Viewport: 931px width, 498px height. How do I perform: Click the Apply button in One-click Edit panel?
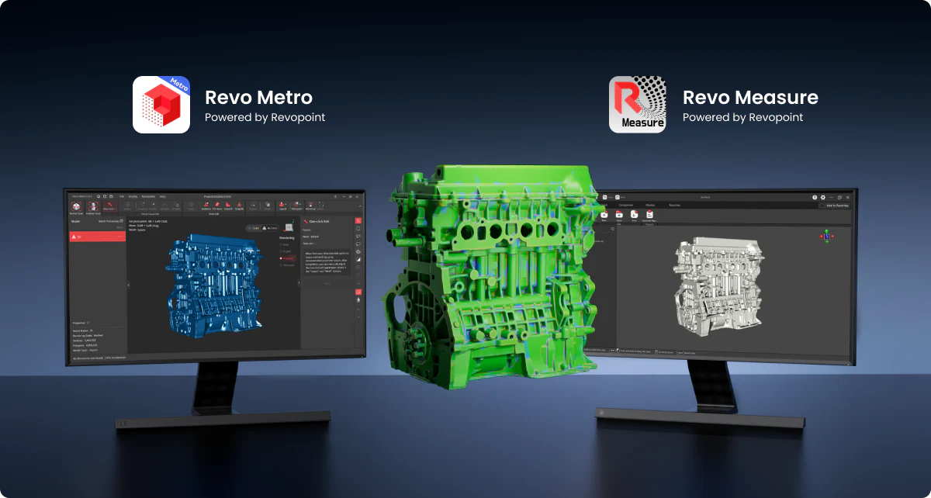(x=327, y=283)
